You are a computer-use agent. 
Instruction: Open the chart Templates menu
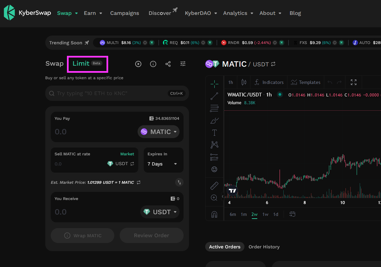306,83
